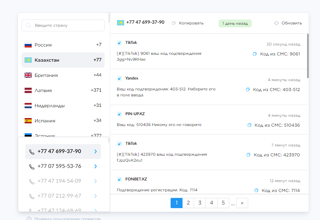Copy the SMS code 9061 icon
Image resolution: width=320 pixels, height=220 pixels.
coord(255,54)
